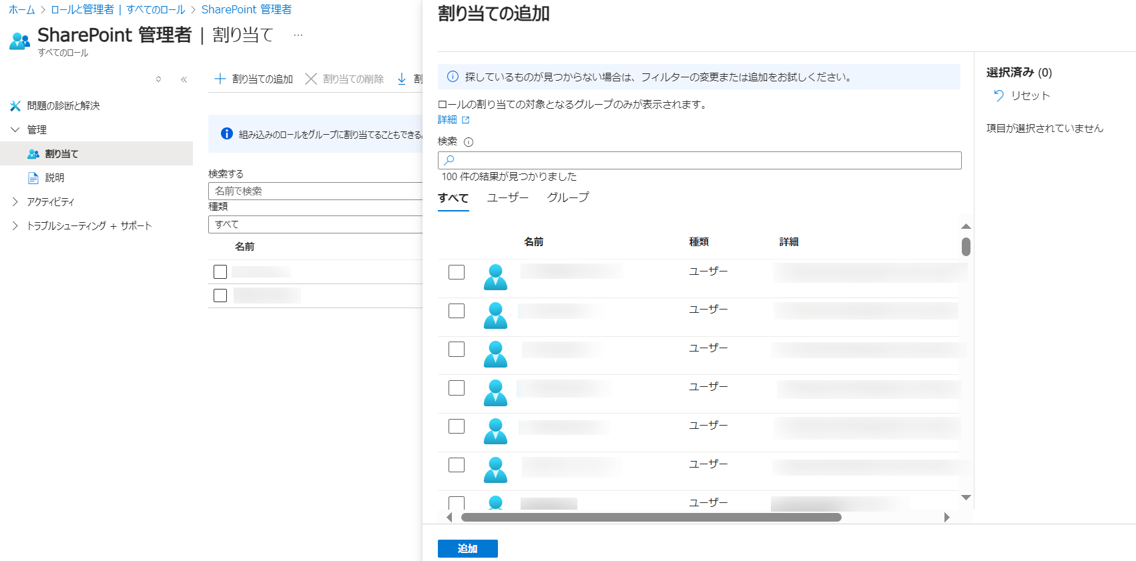Open the 種類 dropdown showing すべて
Screen dimensions: 1136x561
(316, 225)
